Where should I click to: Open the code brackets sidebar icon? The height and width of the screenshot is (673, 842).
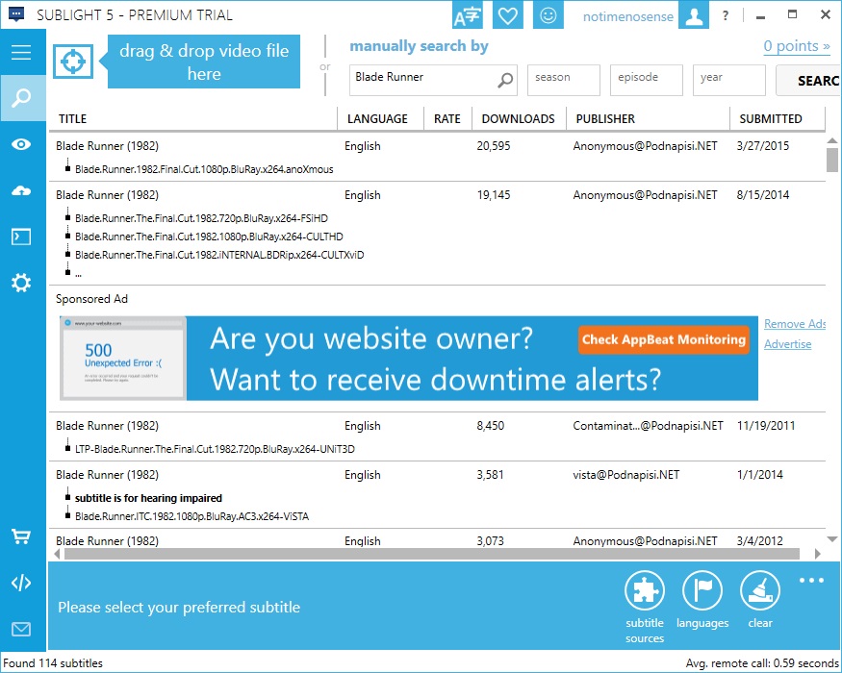pyautogui.click(x=21, y=583)
